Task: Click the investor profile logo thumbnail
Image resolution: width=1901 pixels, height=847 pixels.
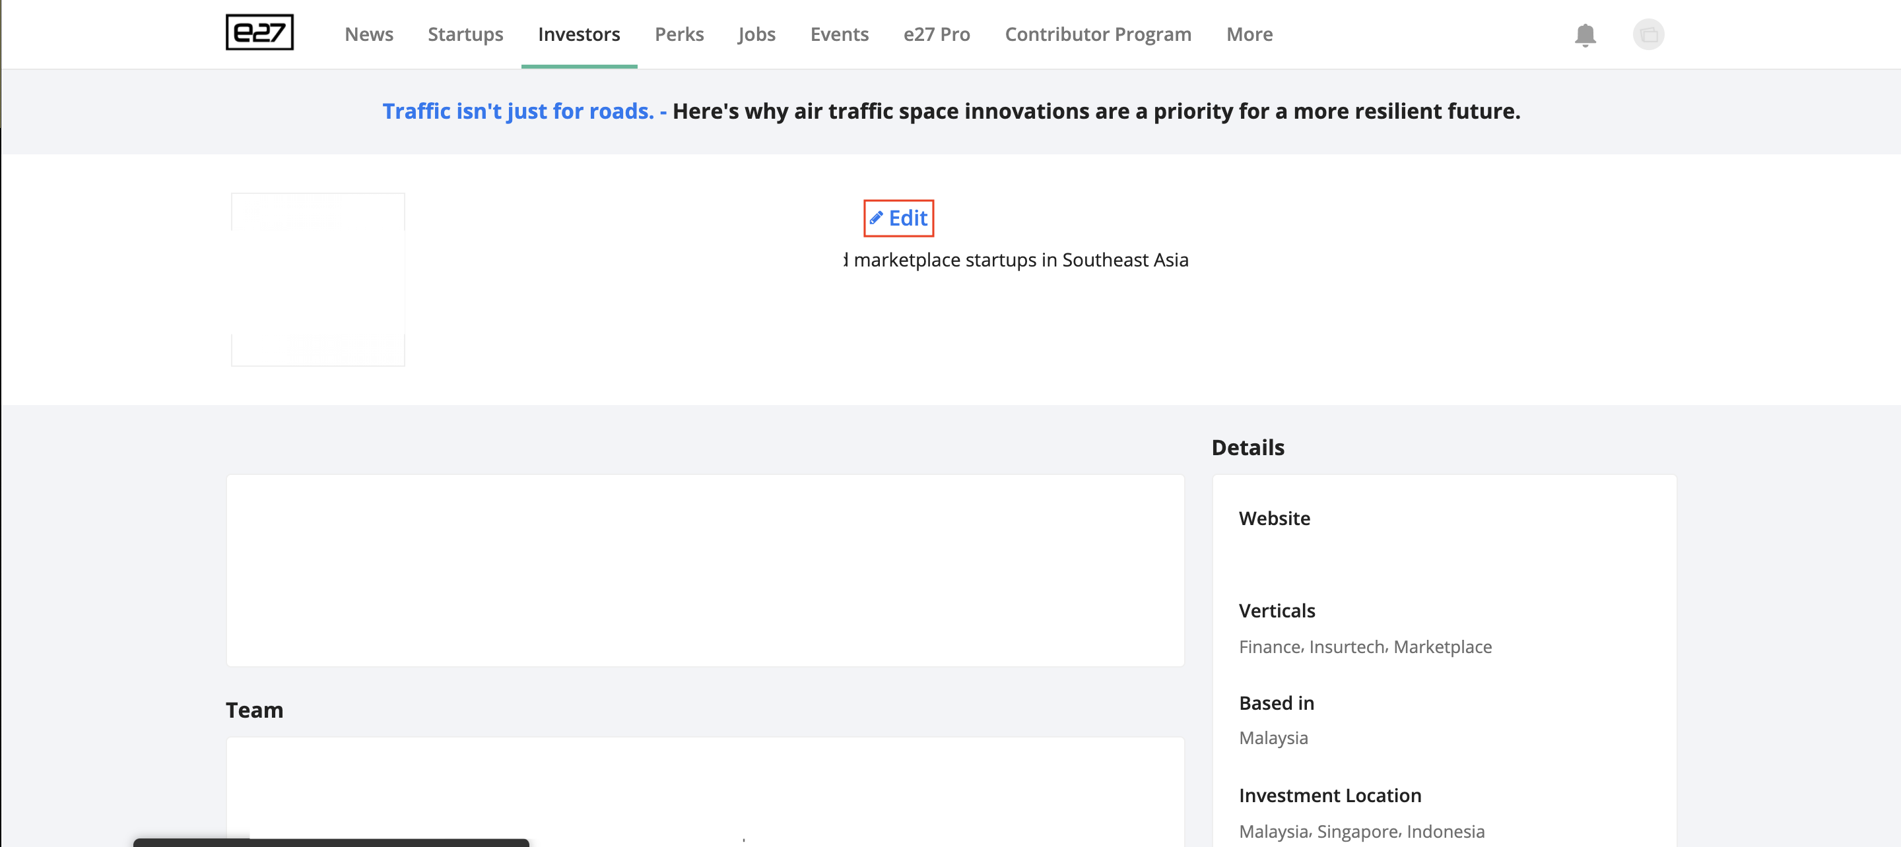Action: click(317, 280)
